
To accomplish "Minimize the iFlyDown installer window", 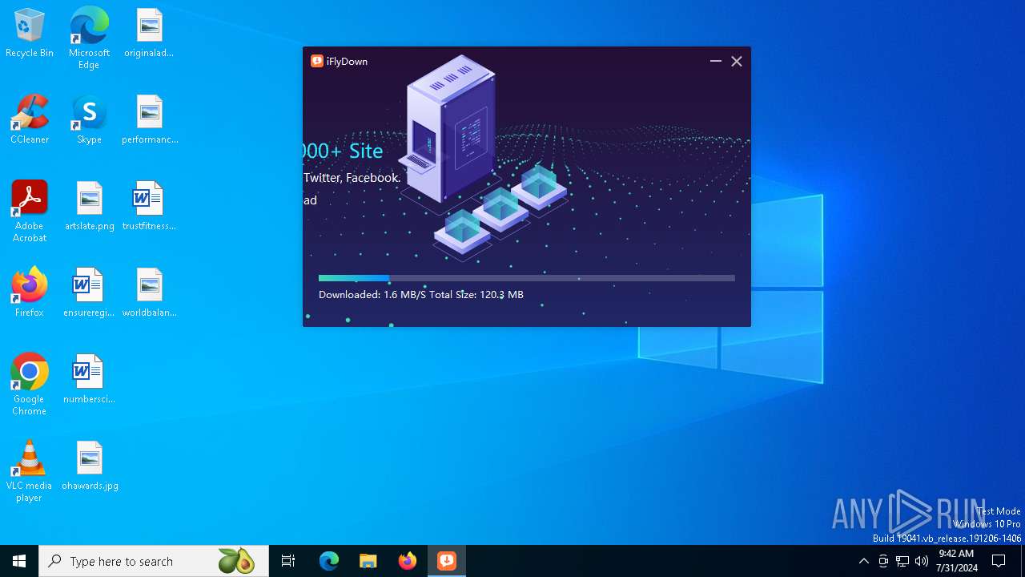I will click(x=715, y=61).
